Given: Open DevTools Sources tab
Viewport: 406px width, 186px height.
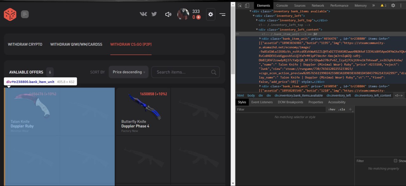Looking at the screenshot, I should (x=300, y=5).
